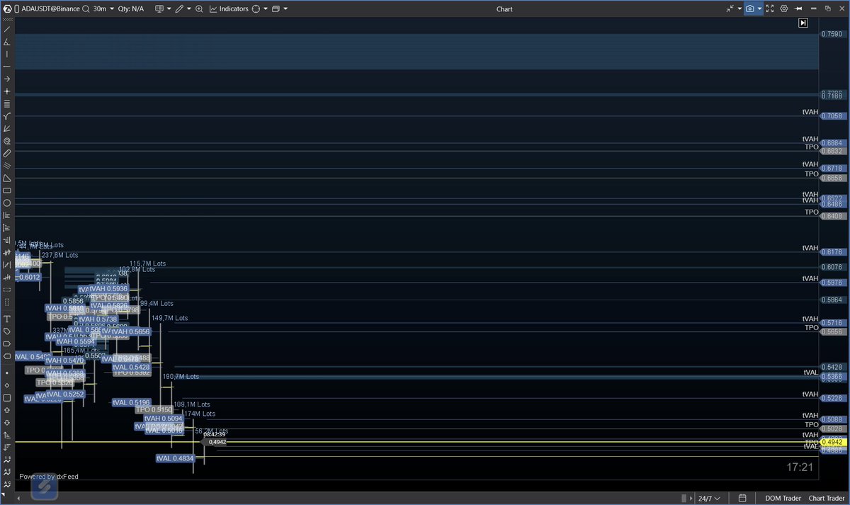Expand compress arrows dropdown arrow
850x505 pixels.
(x=739, y=9)
